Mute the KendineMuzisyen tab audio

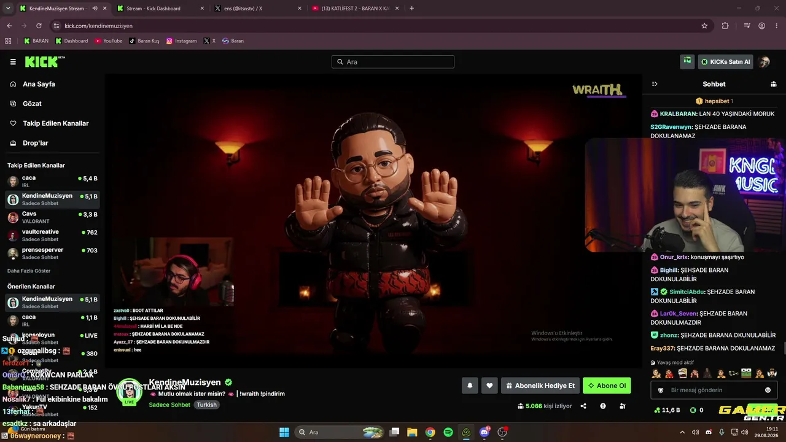[x=95, y=9]
